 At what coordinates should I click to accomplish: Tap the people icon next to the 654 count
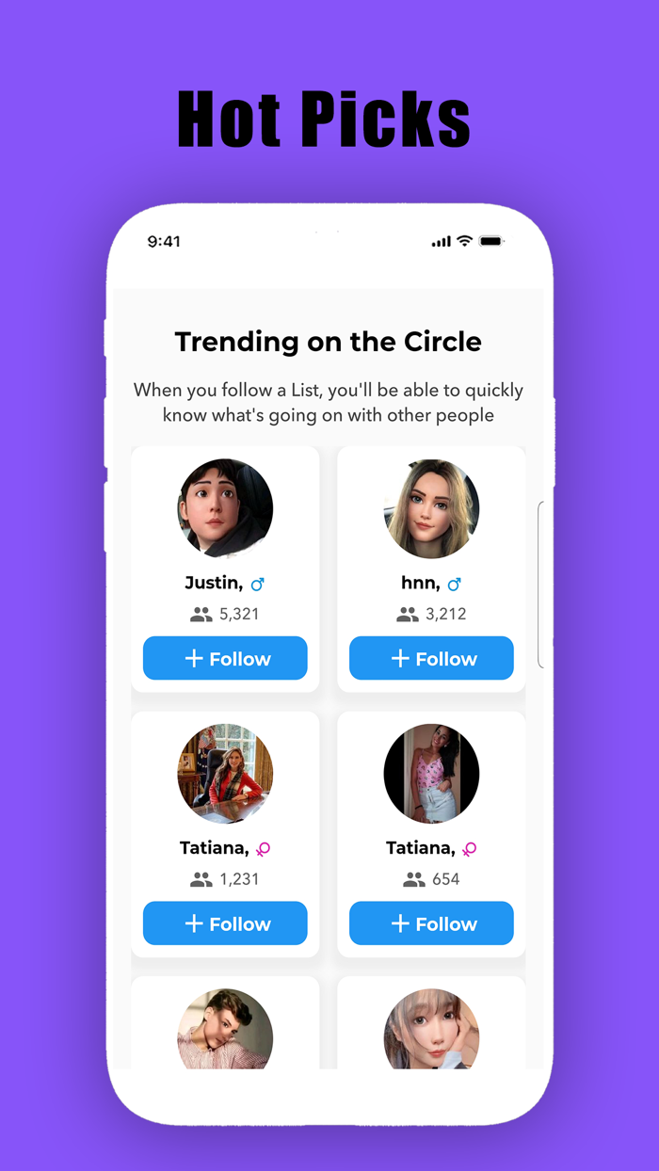tap(407, 878)
